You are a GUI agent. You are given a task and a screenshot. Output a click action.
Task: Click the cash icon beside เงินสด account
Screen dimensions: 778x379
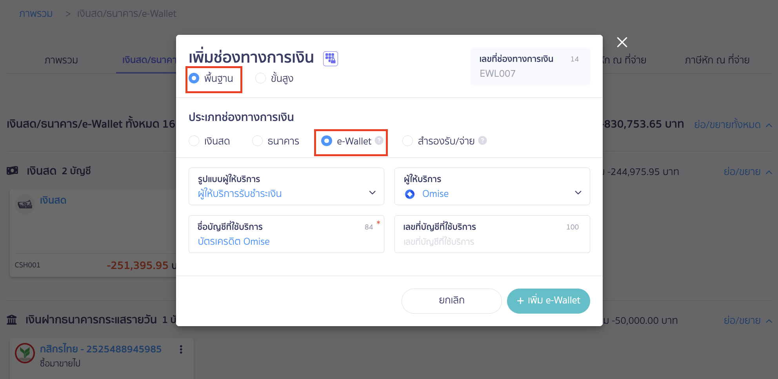coord(25,204)
